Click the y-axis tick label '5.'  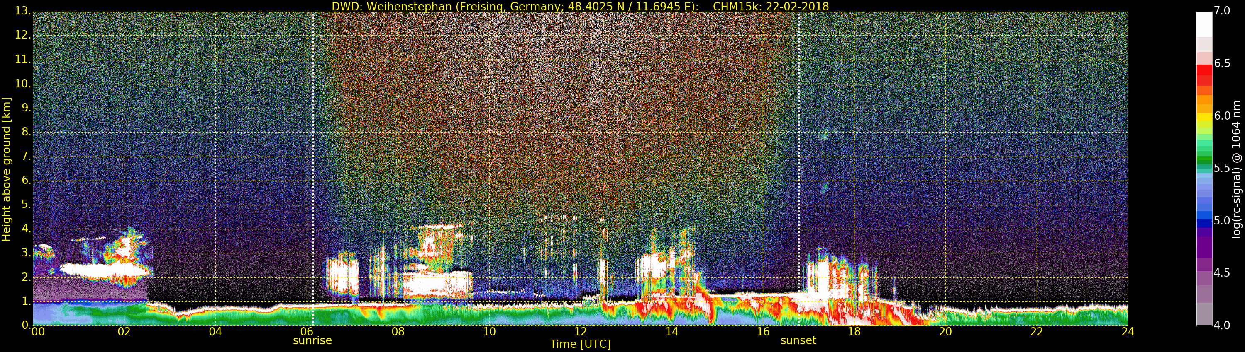pyautogui.click(x=26, y=205)
